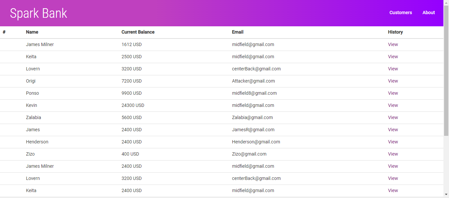
Task: View history for Origi
Action: 393,81
